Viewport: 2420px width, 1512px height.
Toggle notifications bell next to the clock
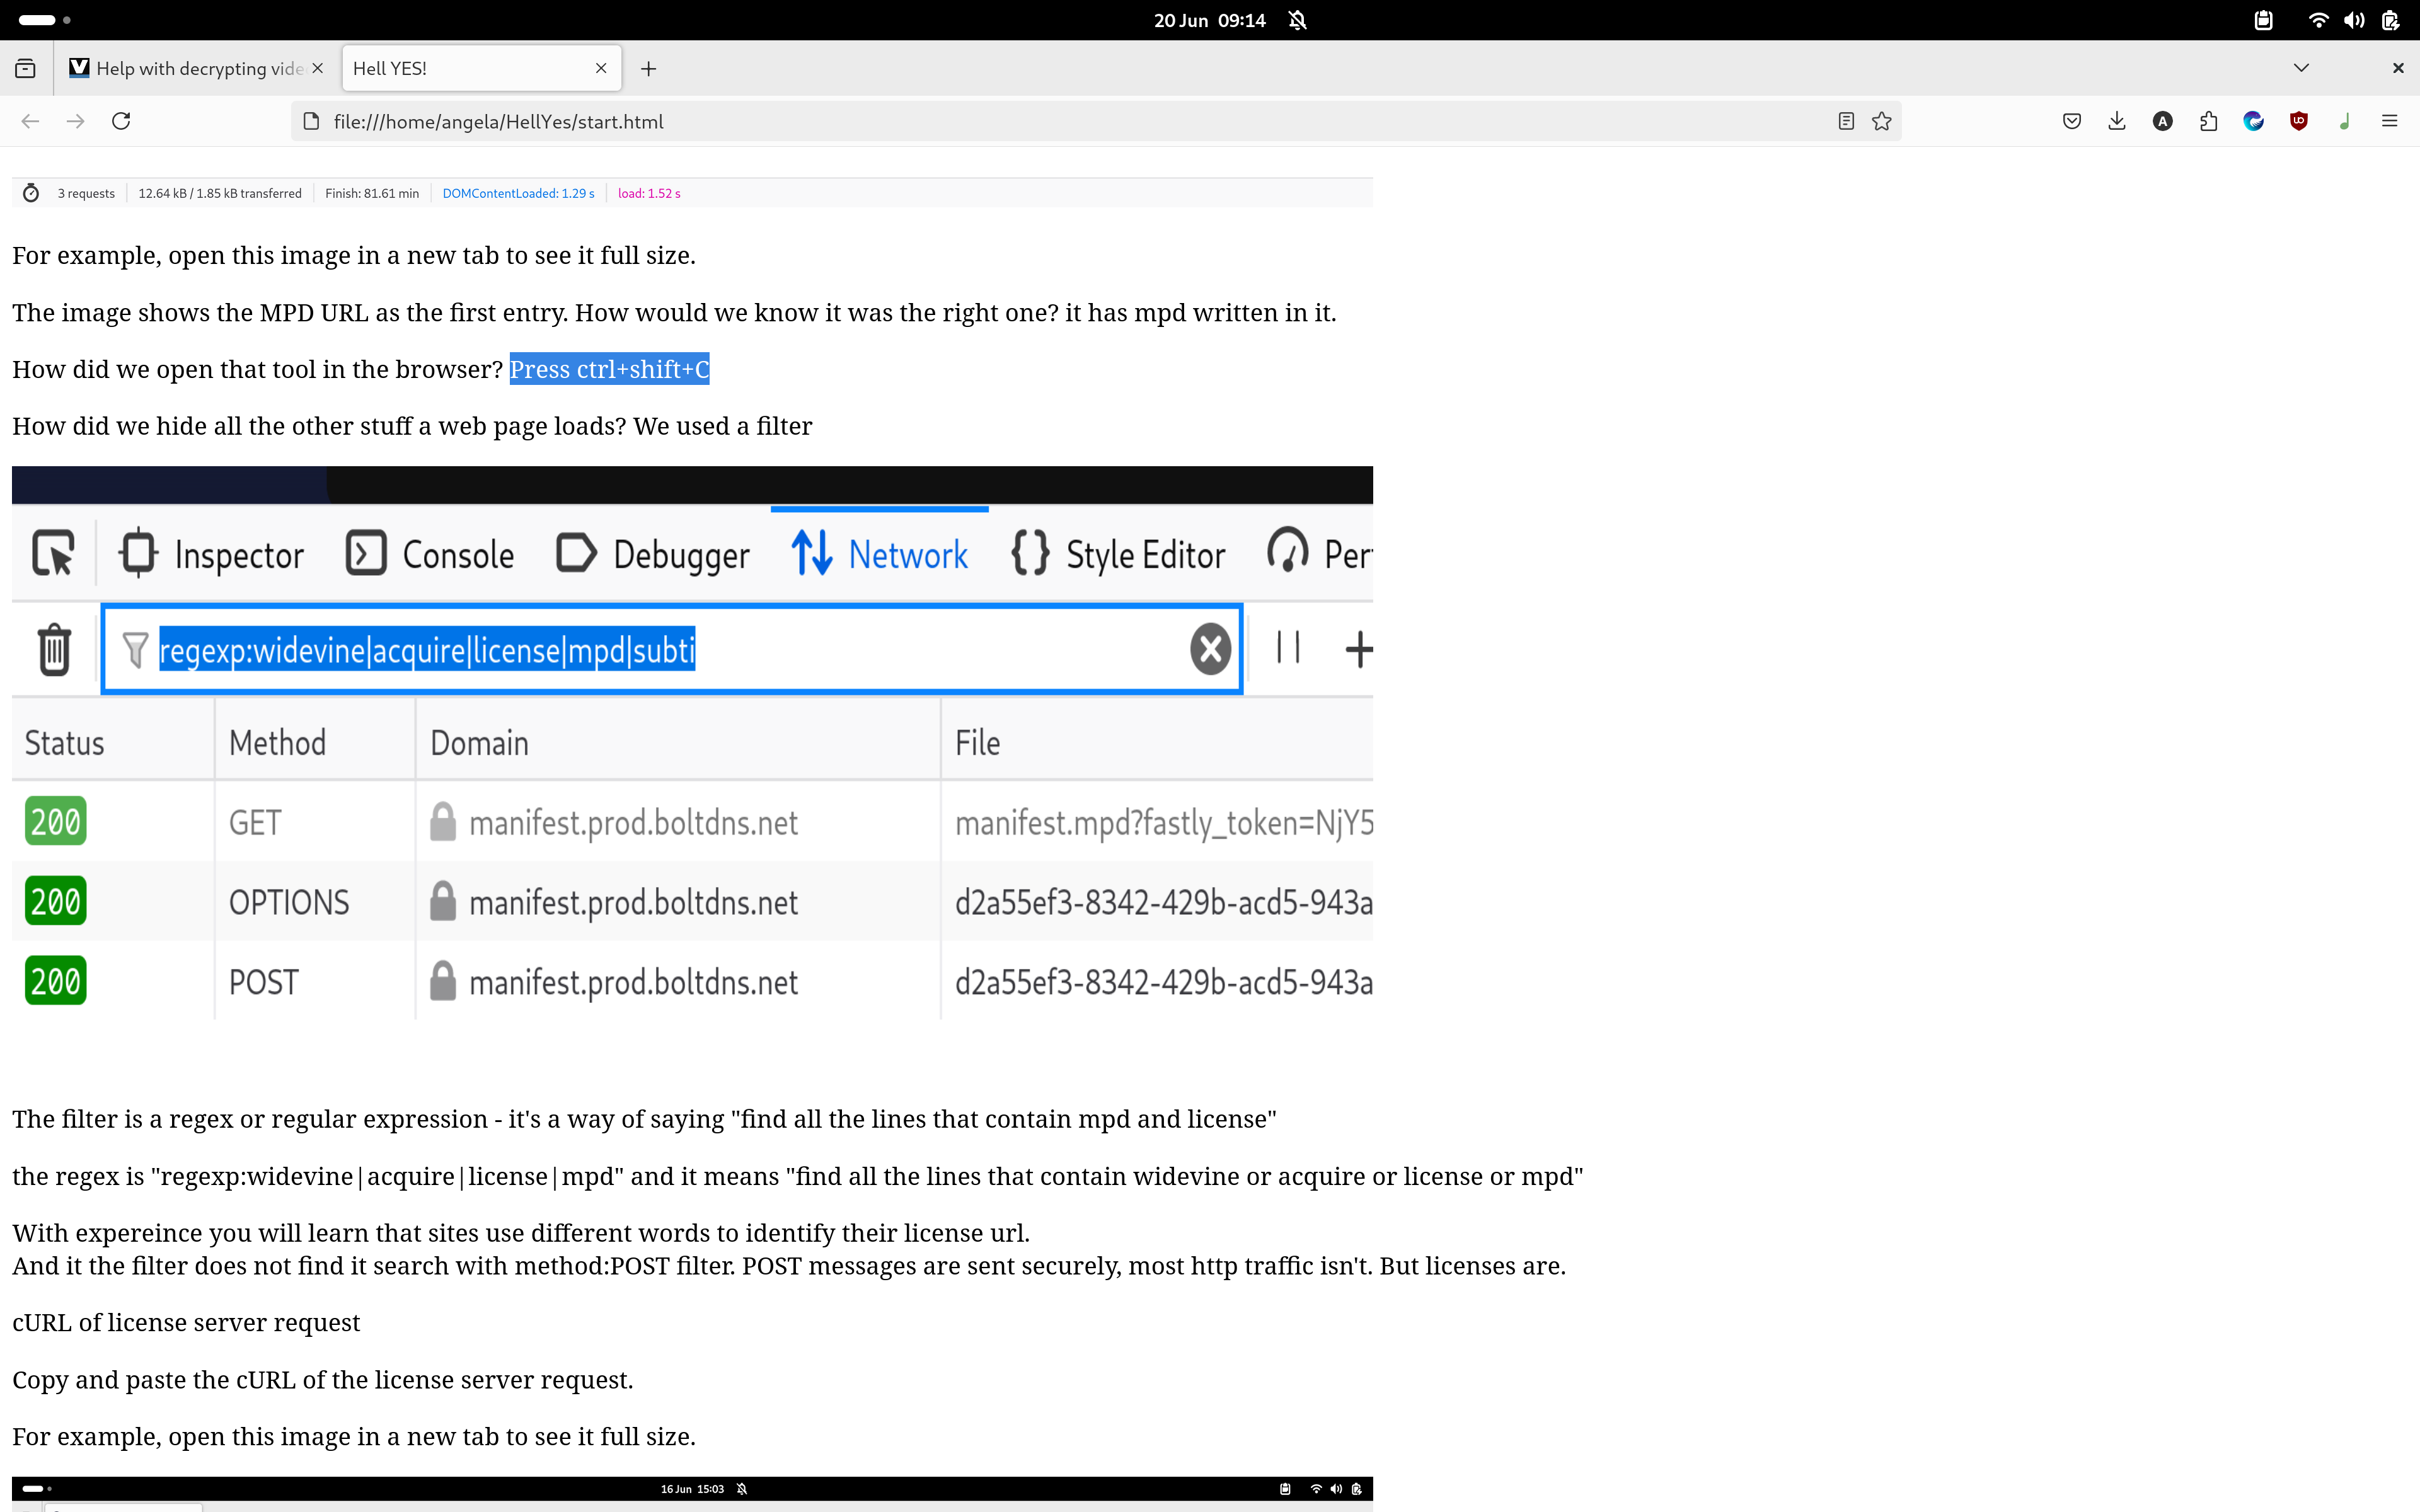1298,20
